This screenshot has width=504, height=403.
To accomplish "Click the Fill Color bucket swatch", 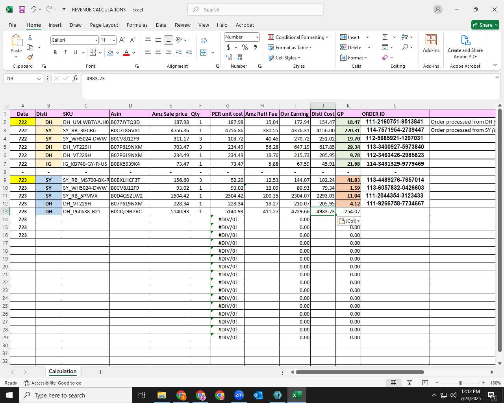I will click(111, 53).
